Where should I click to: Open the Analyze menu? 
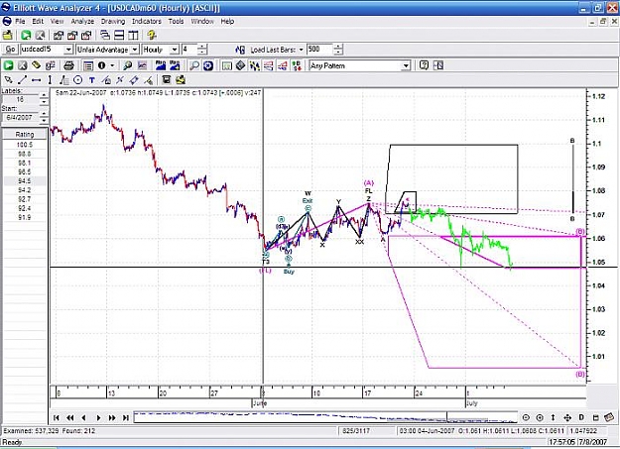pyautogui.click(x=82, y=22)
